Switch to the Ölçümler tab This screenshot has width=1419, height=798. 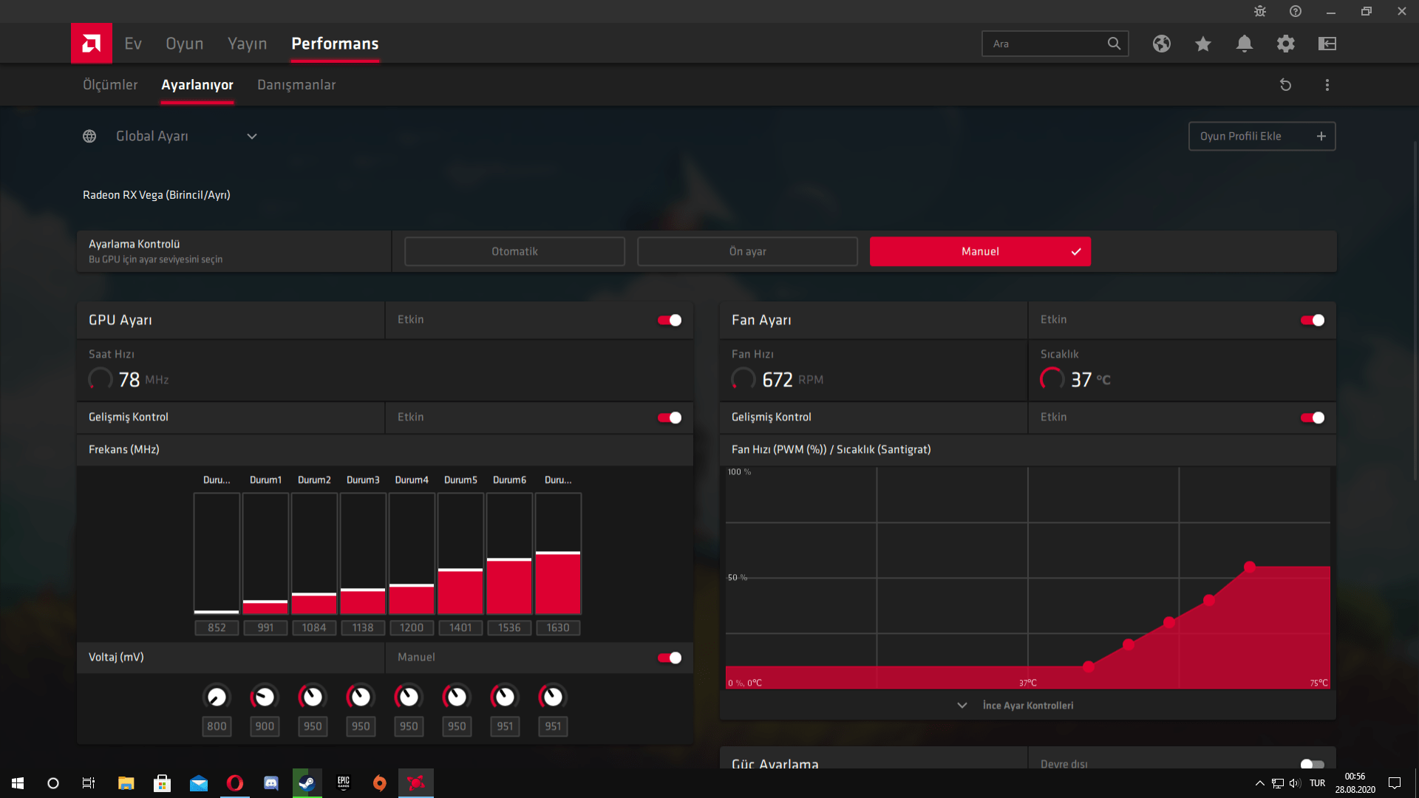110,85
